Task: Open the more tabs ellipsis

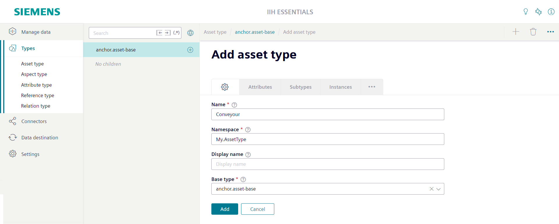Action: [372, 87]
